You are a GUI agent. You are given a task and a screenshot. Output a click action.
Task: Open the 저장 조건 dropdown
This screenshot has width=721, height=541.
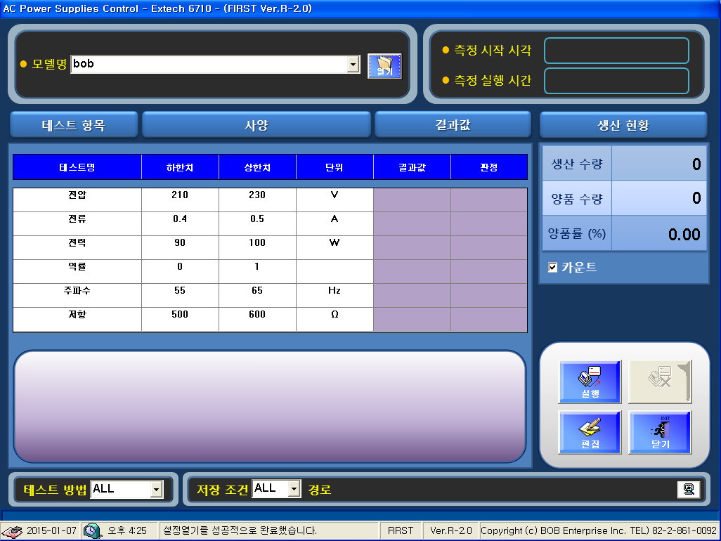coord(294,489)
